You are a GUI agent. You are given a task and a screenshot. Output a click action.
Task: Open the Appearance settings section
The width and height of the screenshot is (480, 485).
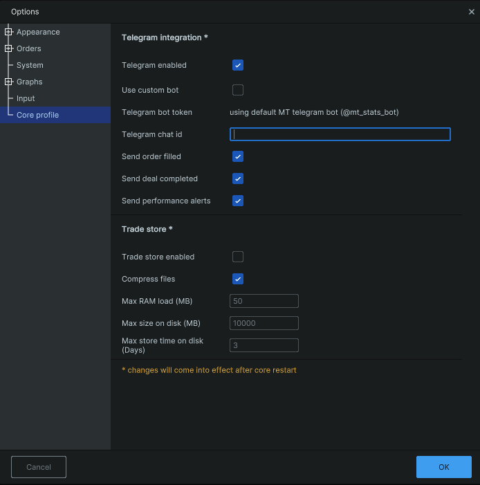[x=38, y=32]
